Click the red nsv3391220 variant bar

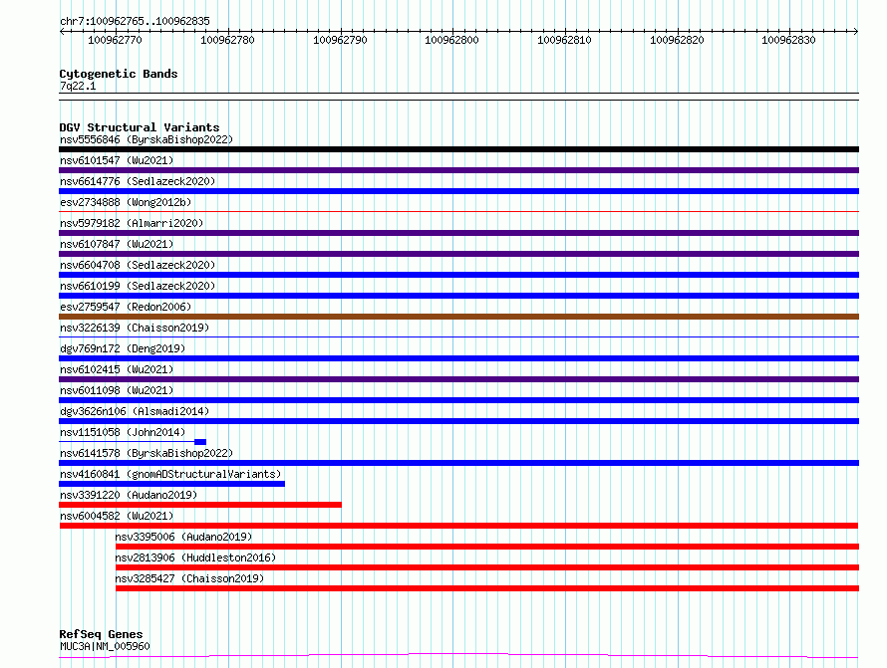click(200, 506)
